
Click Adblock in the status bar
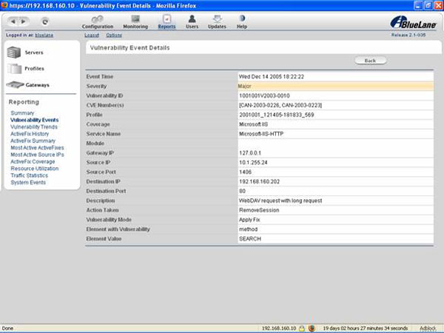[x=428, y=328]
